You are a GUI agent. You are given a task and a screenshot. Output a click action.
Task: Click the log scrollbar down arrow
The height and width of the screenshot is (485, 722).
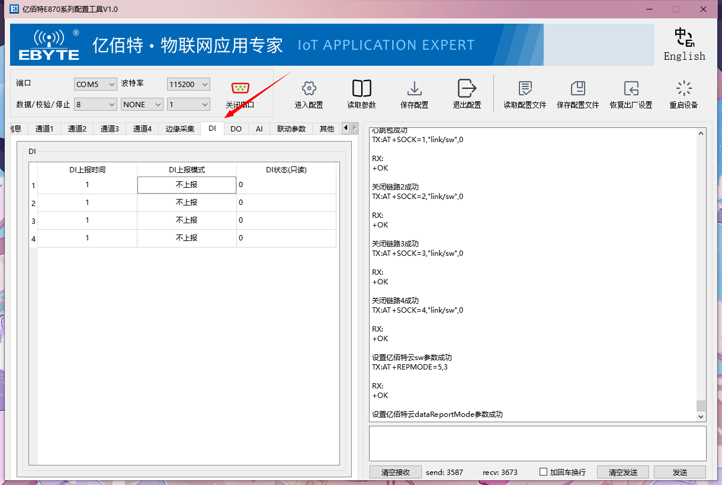coord(701,417)
